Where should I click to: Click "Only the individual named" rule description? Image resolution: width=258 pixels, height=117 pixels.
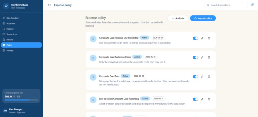click(x=132, y=62)
